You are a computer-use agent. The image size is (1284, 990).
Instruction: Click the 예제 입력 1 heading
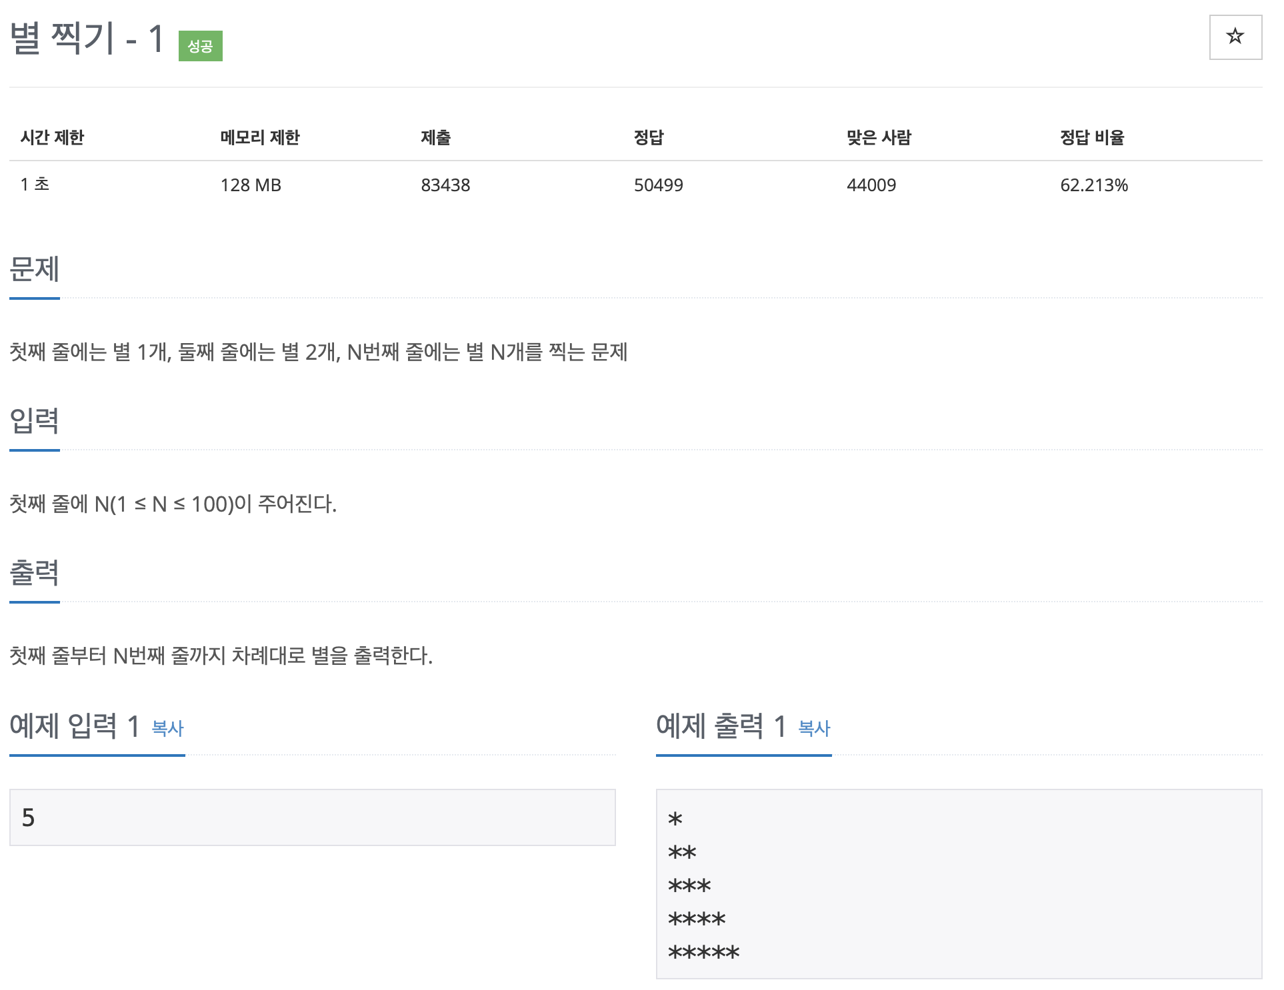coord(75,726)
